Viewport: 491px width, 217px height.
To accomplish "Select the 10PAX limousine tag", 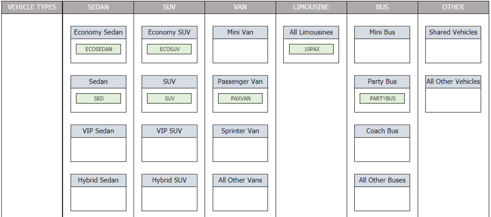I will 311,49.
